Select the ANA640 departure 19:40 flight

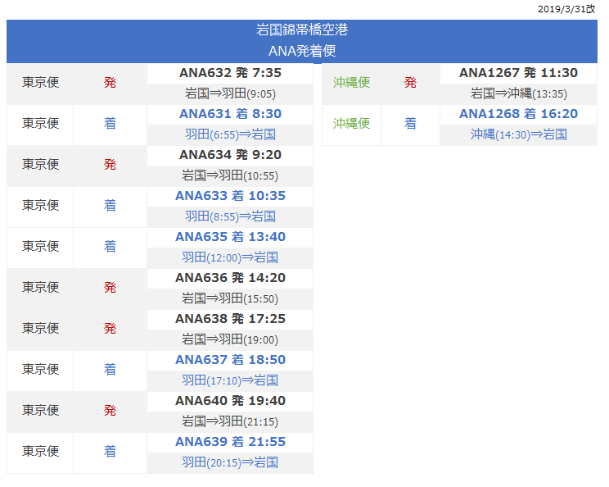pyautogui.click(x=229, y=401)
